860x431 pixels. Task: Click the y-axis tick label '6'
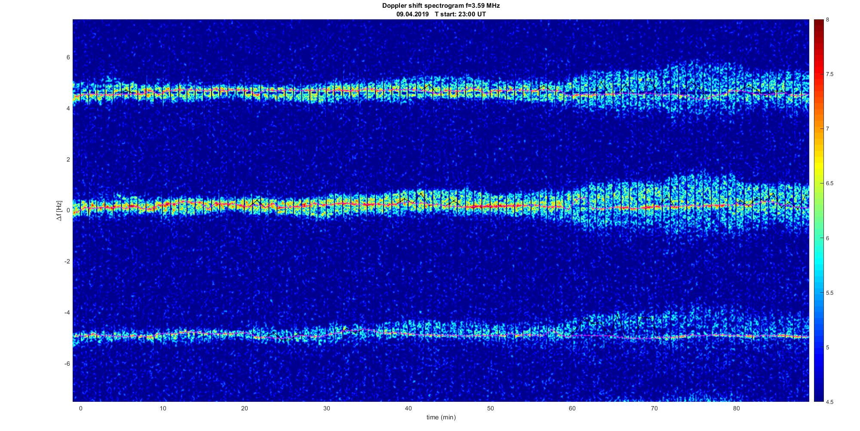point(68,58)
